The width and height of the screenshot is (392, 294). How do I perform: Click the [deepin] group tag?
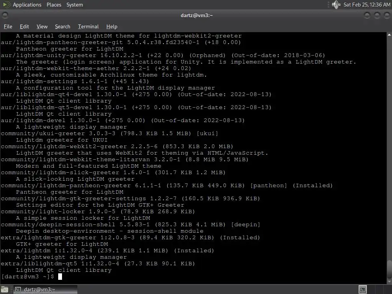tap(245, 224)
